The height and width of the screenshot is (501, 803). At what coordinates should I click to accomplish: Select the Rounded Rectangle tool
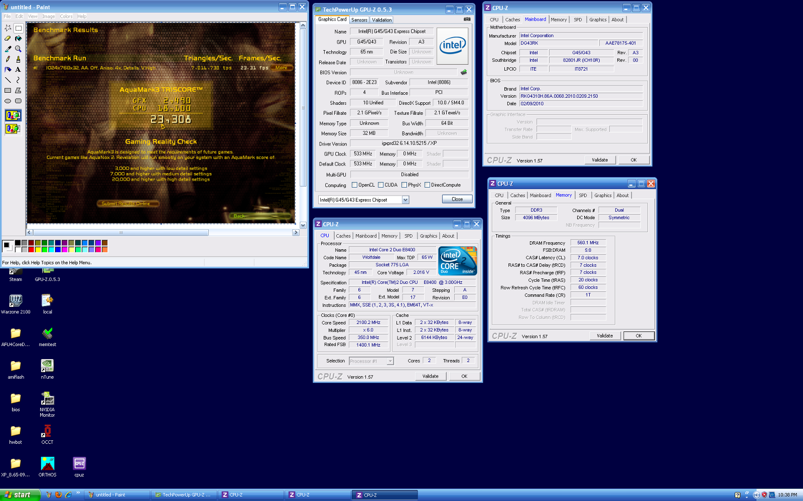[19, 101]
